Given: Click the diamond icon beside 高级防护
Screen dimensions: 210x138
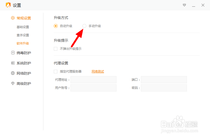Looking at the screenshot, I should click(13, 83).
